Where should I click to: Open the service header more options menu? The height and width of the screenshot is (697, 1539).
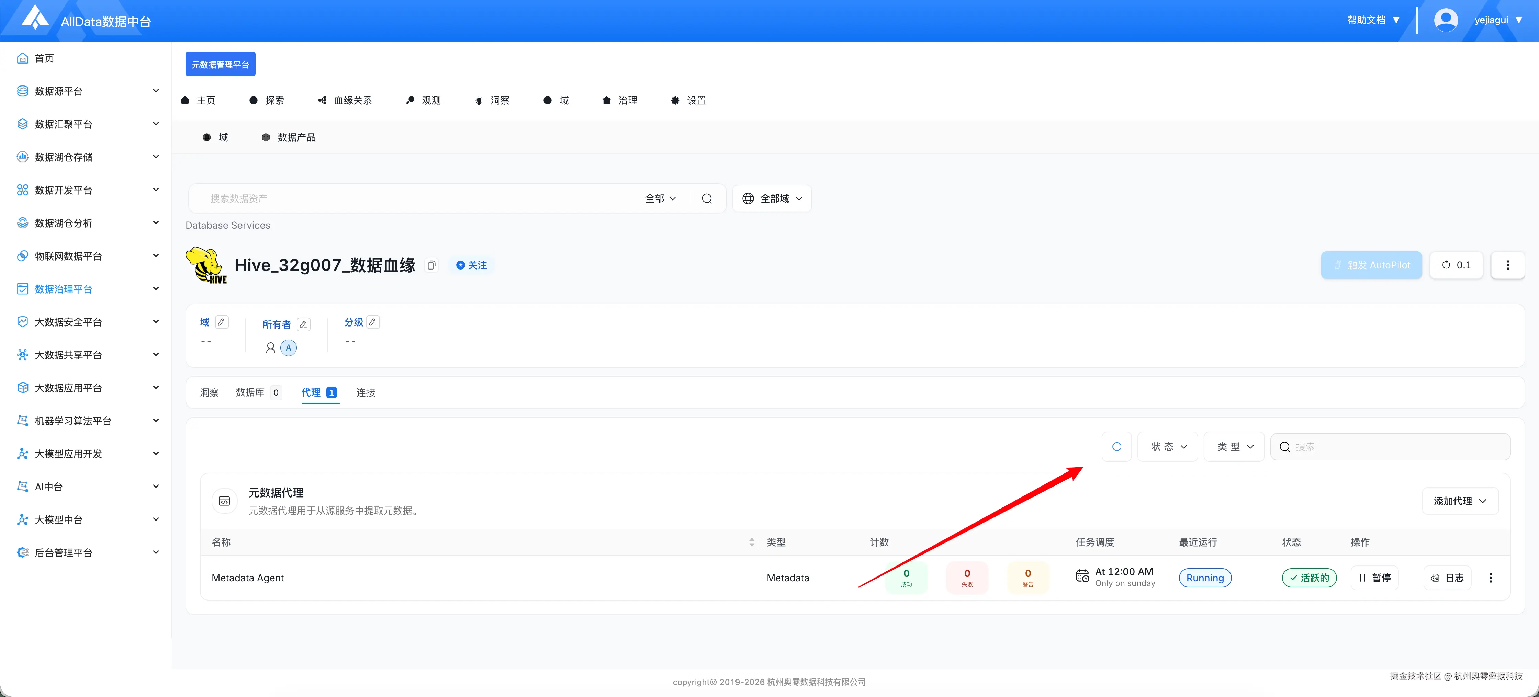[1507, 265]
